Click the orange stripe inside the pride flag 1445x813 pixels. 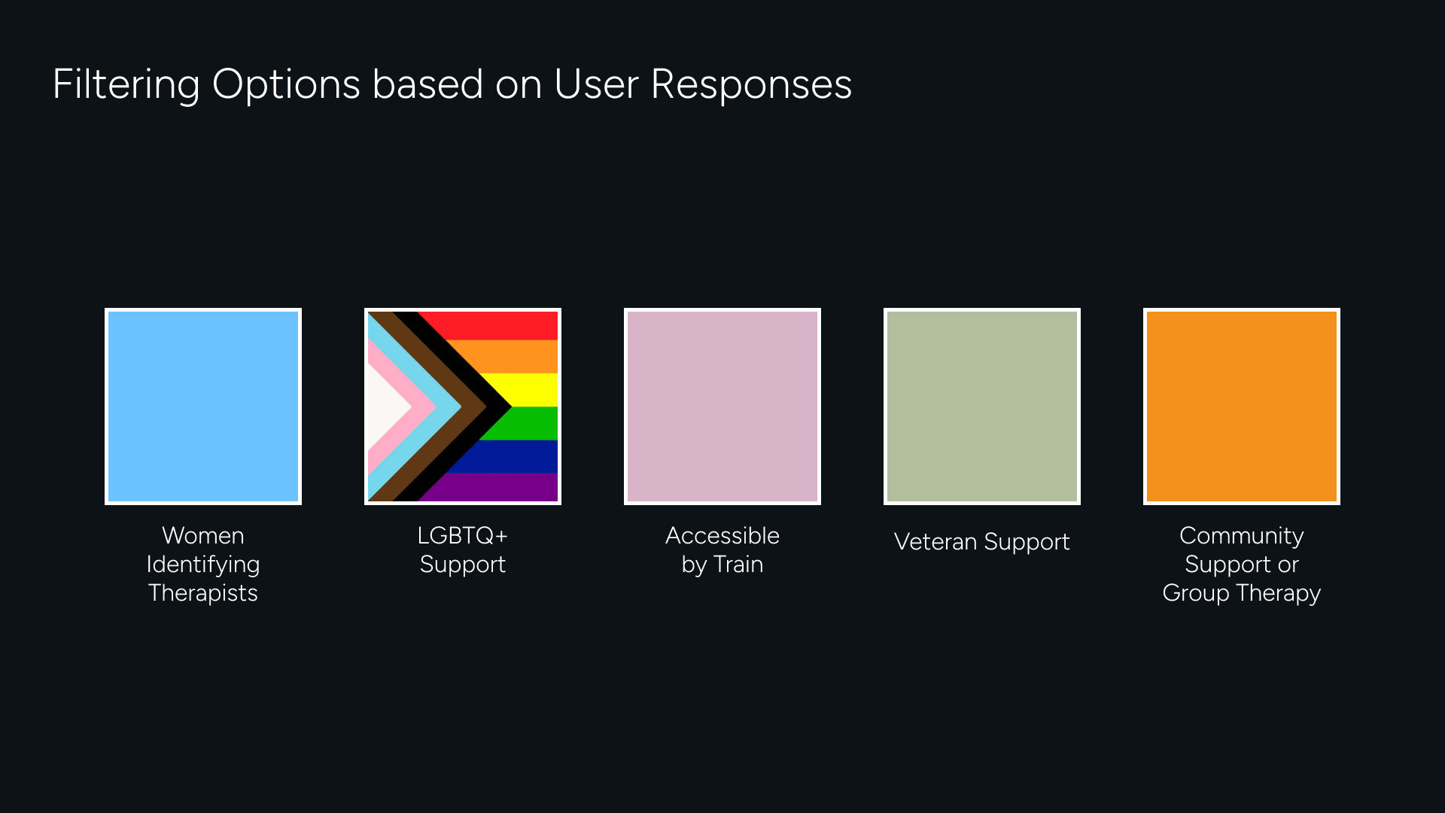[519, 357]
